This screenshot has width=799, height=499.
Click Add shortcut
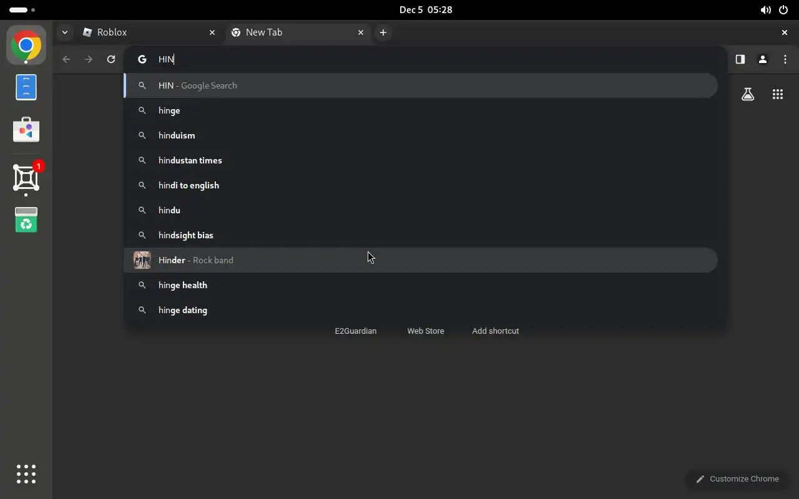(496, 331)
